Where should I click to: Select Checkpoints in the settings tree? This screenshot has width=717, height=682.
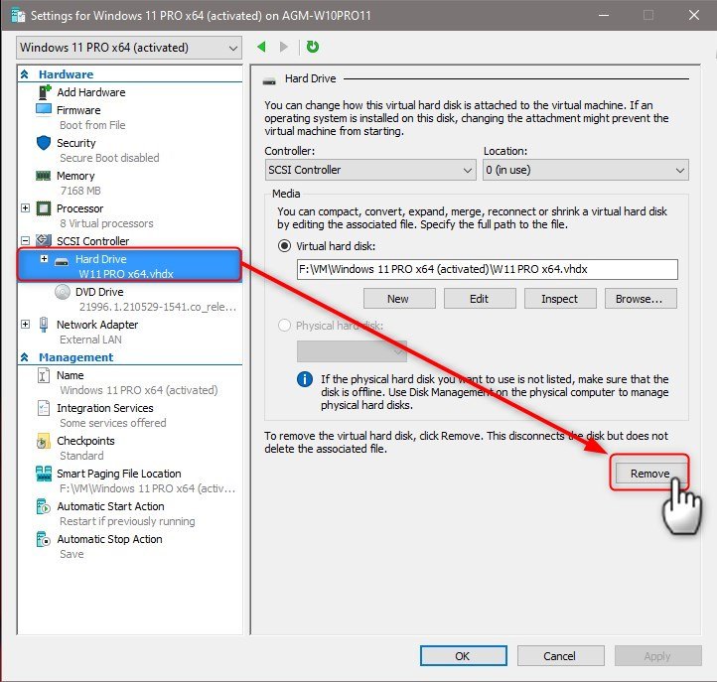click(x=85, y=441)
